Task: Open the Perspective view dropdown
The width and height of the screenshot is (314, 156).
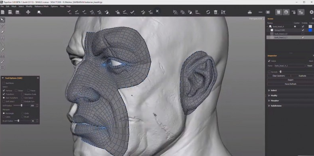Action: (x=257, y=18)
